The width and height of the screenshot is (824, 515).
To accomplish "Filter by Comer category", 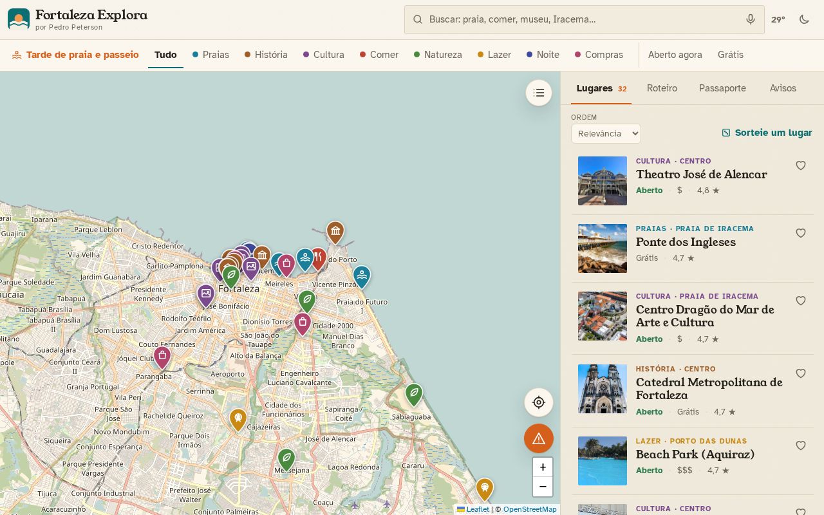I will tap(379, 55).
